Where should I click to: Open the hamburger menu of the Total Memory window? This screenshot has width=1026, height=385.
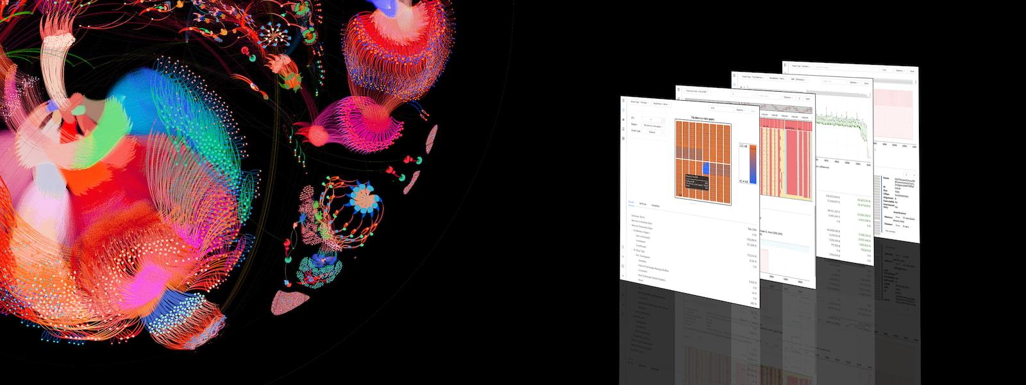(734, 75)
